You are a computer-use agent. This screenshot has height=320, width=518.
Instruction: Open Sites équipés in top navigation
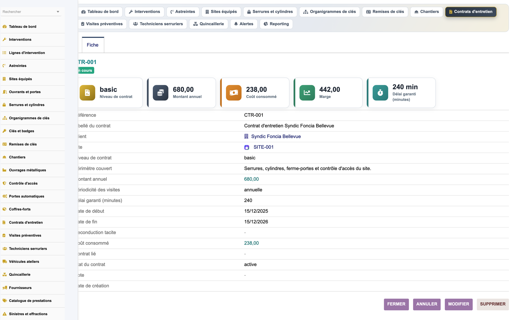tap(221, 12)
